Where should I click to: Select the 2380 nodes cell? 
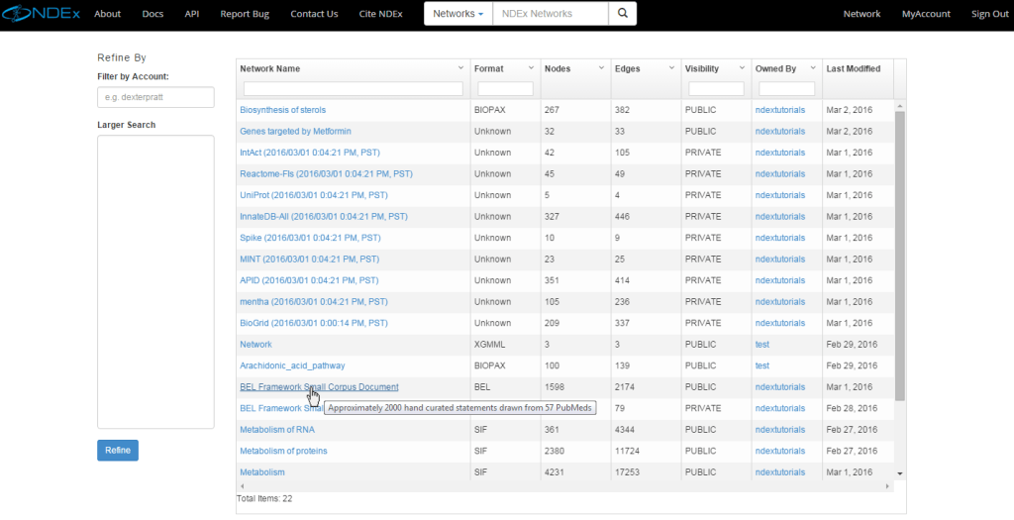click(555, 452)
